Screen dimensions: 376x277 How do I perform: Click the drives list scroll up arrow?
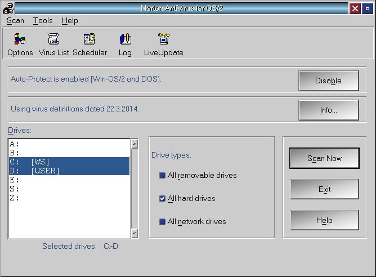tap(135, 144)
